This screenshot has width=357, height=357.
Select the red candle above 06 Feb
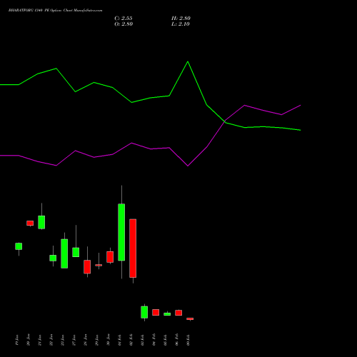(x=178, y=313)
